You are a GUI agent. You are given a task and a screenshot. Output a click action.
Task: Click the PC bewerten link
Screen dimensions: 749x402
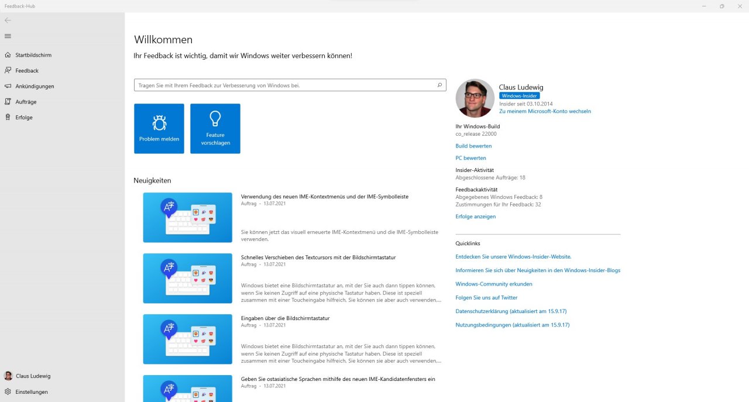[470, 158]
